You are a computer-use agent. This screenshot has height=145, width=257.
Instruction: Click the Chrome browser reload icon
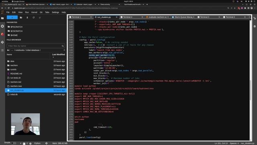(8, 8)
